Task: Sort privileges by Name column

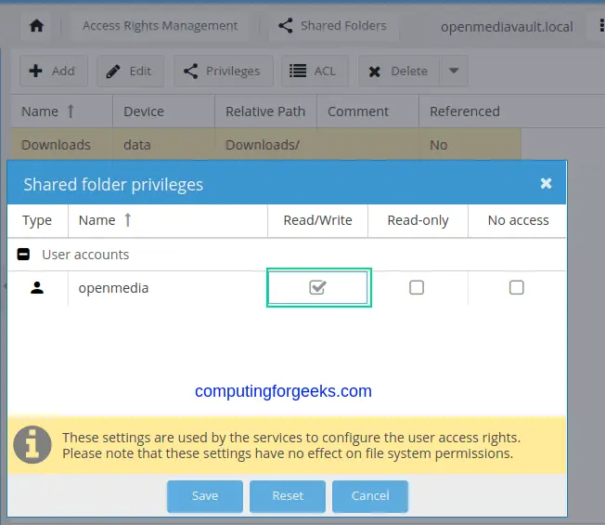Action: tap(167, 220)
